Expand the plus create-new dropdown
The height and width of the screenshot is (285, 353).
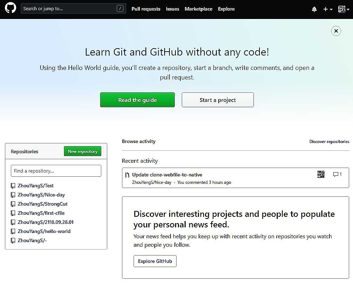[328, 9]
